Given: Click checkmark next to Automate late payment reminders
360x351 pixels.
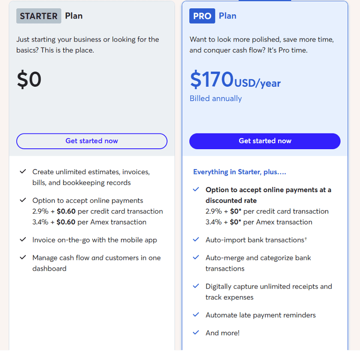Looking at the screenshot, I should click(x=196, y=315).
